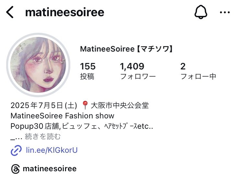Viewport: 243px width, 180px height.
Task: View the 155 投稿 posts count
Action: click(88, 71)
